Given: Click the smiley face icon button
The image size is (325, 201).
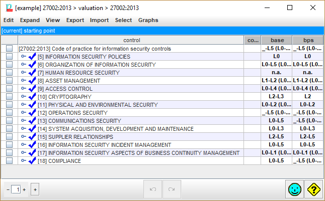Looking at the screenshot, I should (294, 189).
